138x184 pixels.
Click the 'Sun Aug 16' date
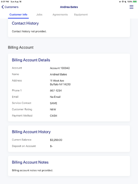pos(16,2)
